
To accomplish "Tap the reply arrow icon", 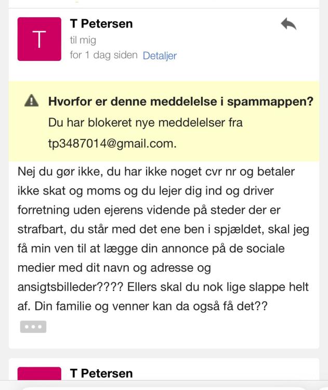I will point(288,24).
